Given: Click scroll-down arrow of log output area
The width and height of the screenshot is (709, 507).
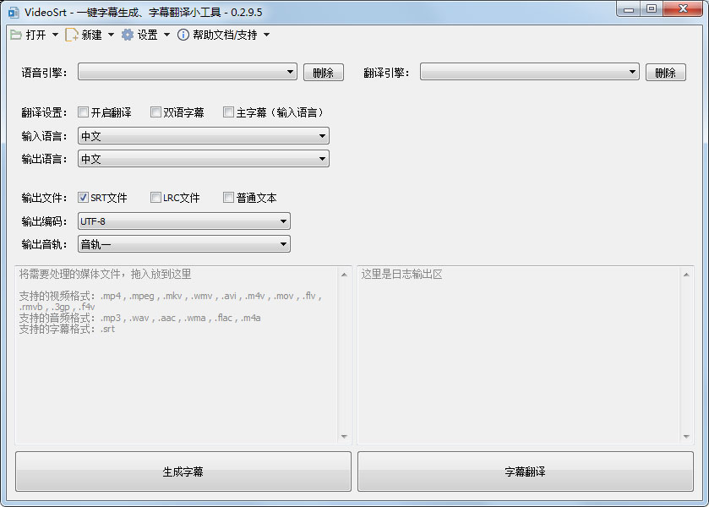Looking at the screenshot, I should tap(686, 437).
